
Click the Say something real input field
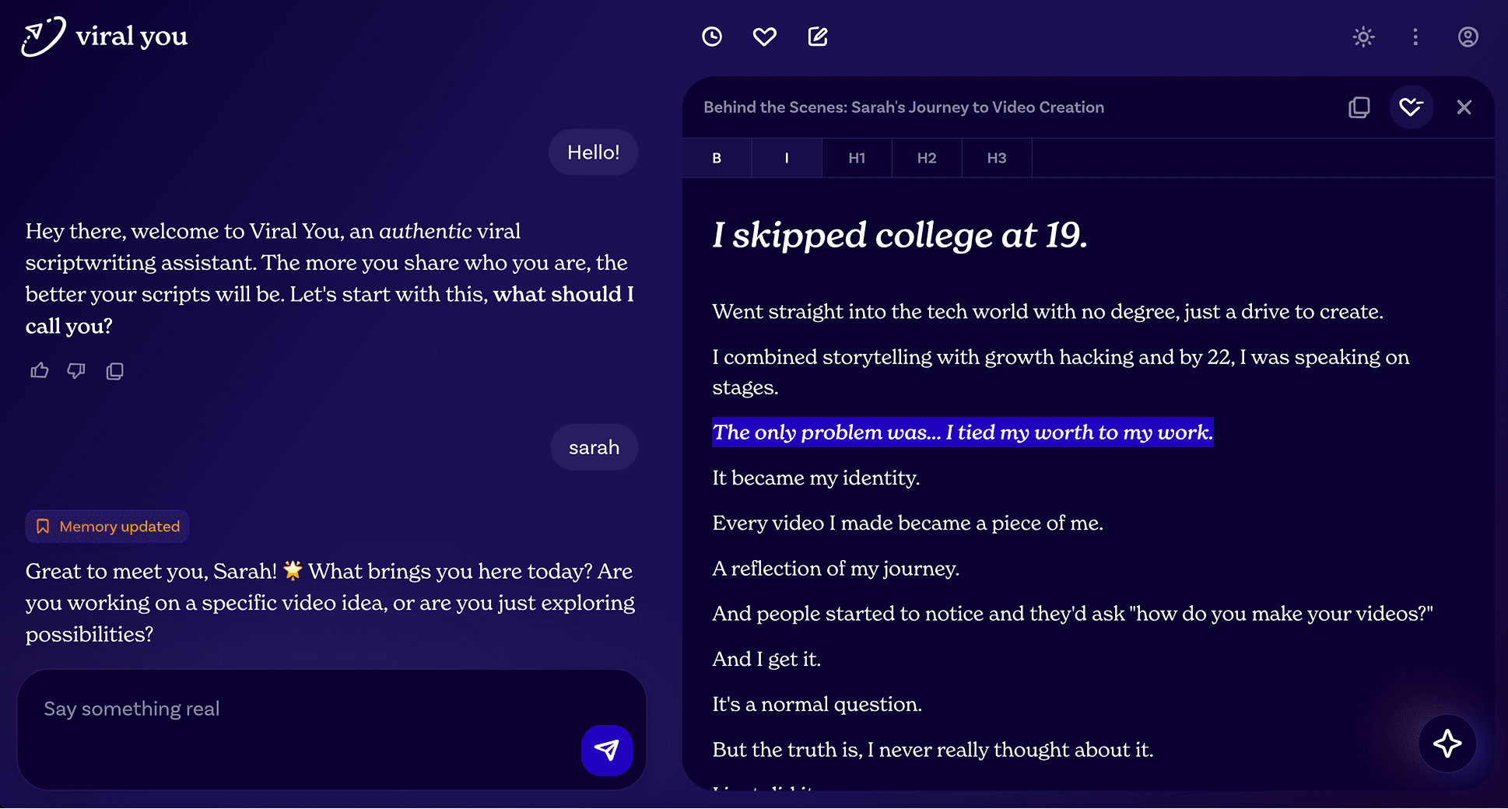tap(311, 708)
